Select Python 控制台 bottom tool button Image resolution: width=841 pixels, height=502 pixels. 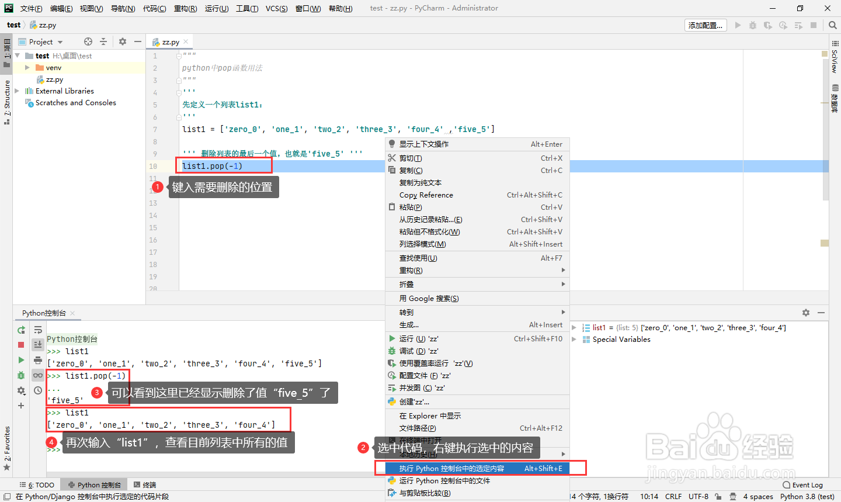point(94,484)
